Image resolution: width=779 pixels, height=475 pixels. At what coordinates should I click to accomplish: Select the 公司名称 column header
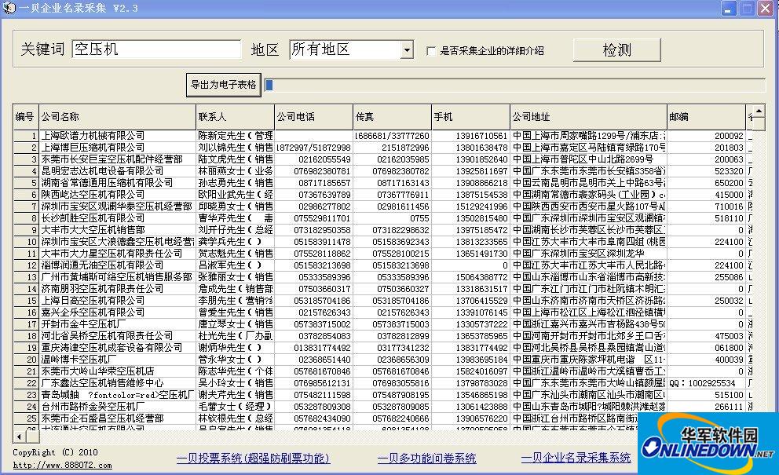(116, 115)
